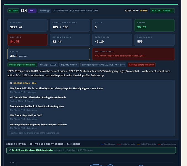Click the Max Loss $4.45 card

coord(28,40)
